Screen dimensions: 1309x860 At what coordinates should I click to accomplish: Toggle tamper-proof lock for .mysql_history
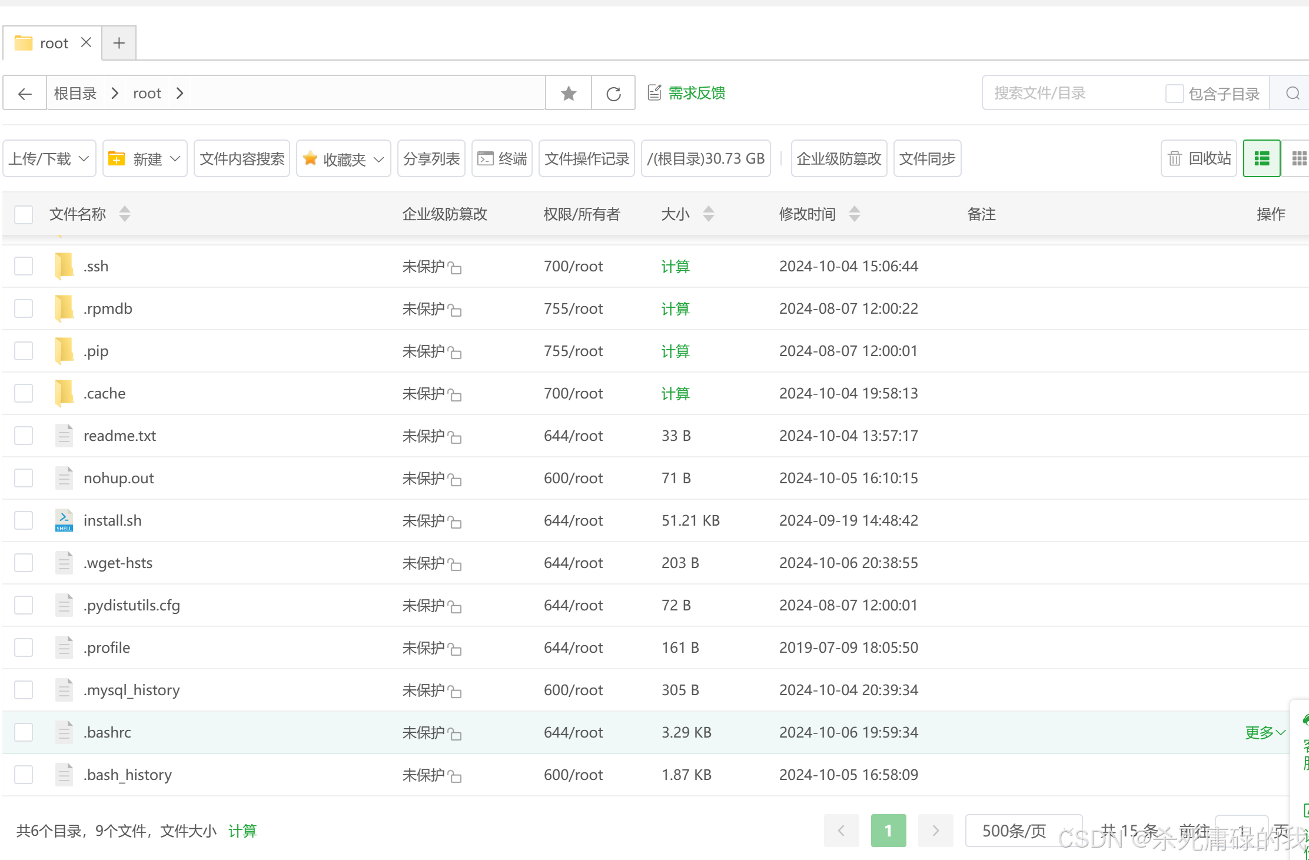point(454,692)
